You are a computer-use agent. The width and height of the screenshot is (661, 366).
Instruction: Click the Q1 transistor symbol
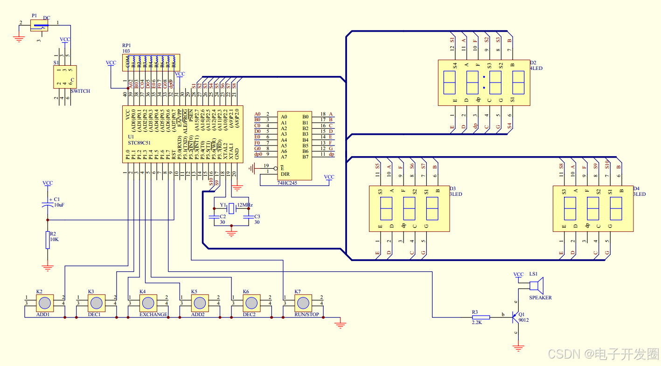tap(515, 318)
